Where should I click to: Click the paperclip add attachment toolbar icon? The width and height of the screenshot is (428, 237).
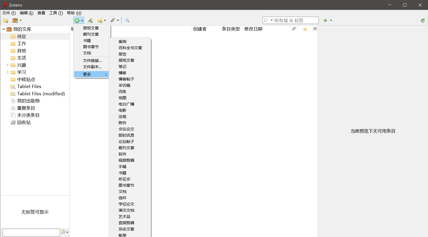pos(113,20)
